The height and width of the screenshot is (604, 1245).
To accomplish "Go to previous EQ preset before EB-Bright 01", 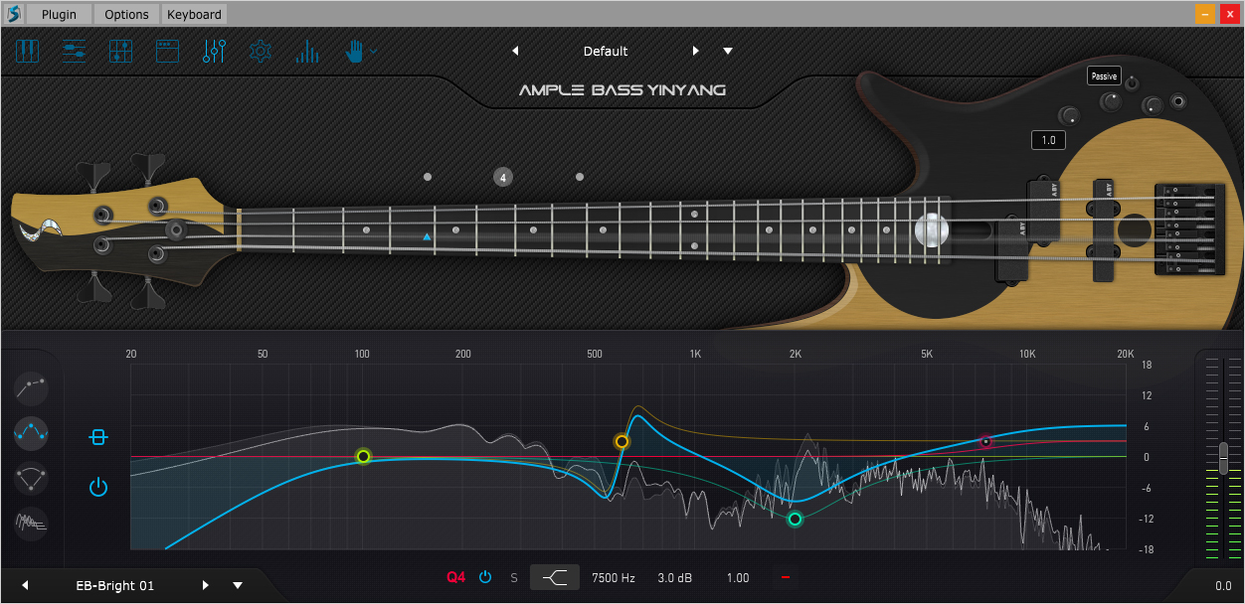I will tap(26, 585).
